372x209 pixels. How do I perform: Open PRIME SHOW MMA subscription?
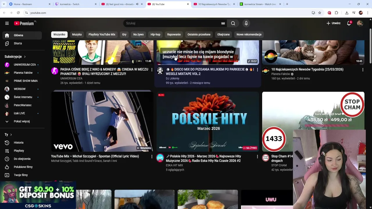click(22, 81)
